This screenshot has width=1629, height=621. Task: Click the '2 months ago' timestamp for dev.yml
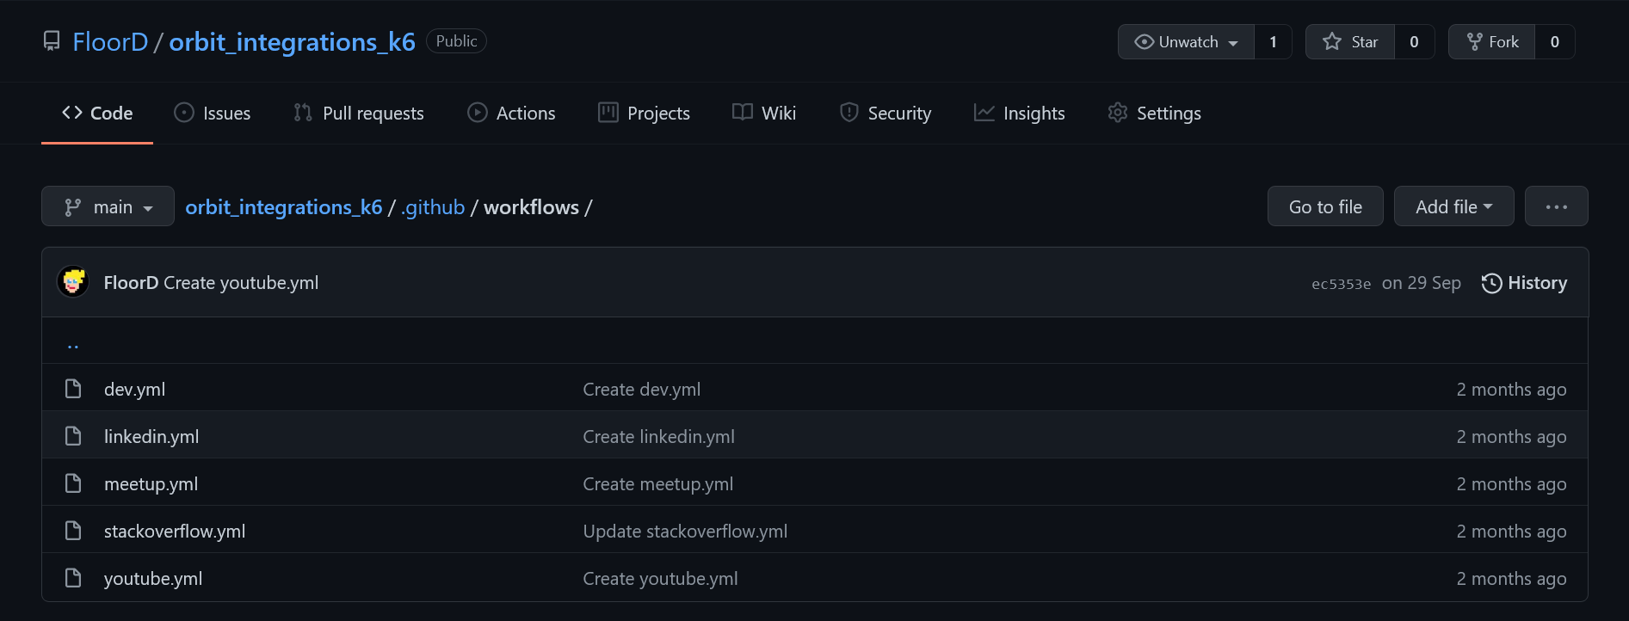click(x=1511, y=389)
